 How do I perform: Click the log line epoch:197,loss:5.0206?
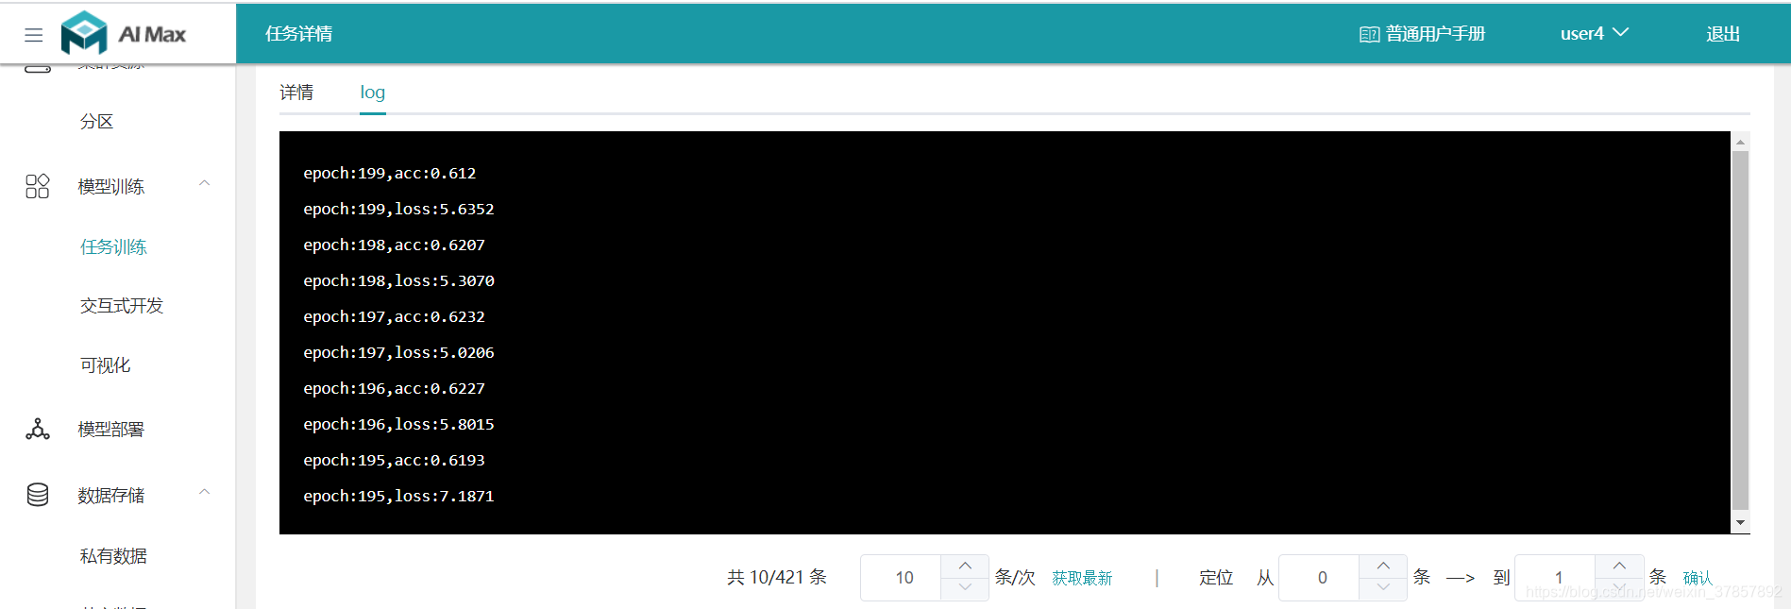[398, 352]
